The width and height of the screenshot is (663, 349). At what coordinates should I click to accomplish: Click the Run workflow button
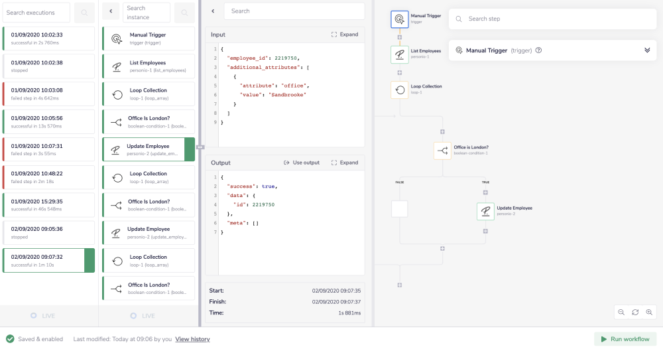[x=625, y=339]
